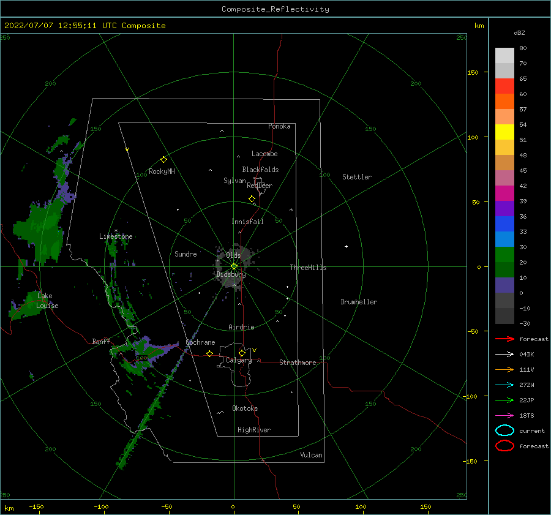Click the RockyMH label

click(162, 171)
